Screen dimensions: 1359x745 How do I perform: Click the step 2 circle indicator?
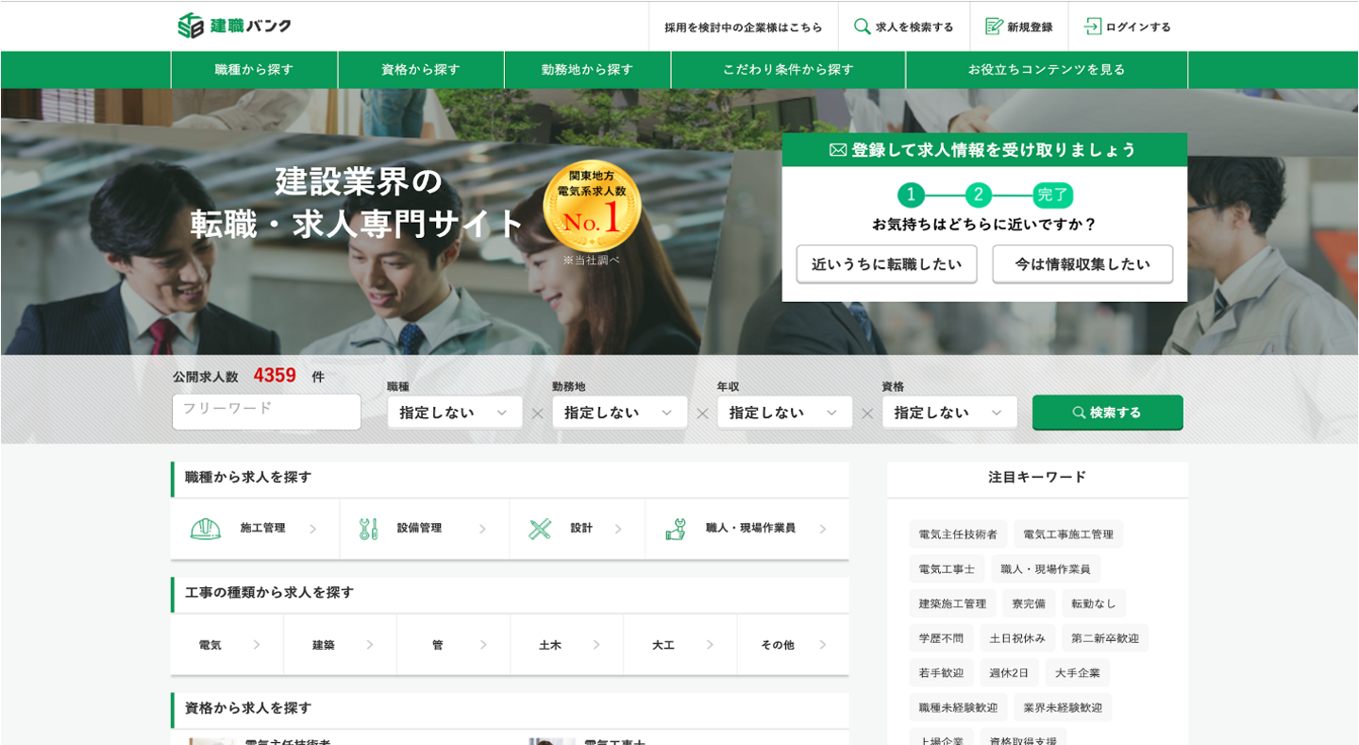pos(979,195)
